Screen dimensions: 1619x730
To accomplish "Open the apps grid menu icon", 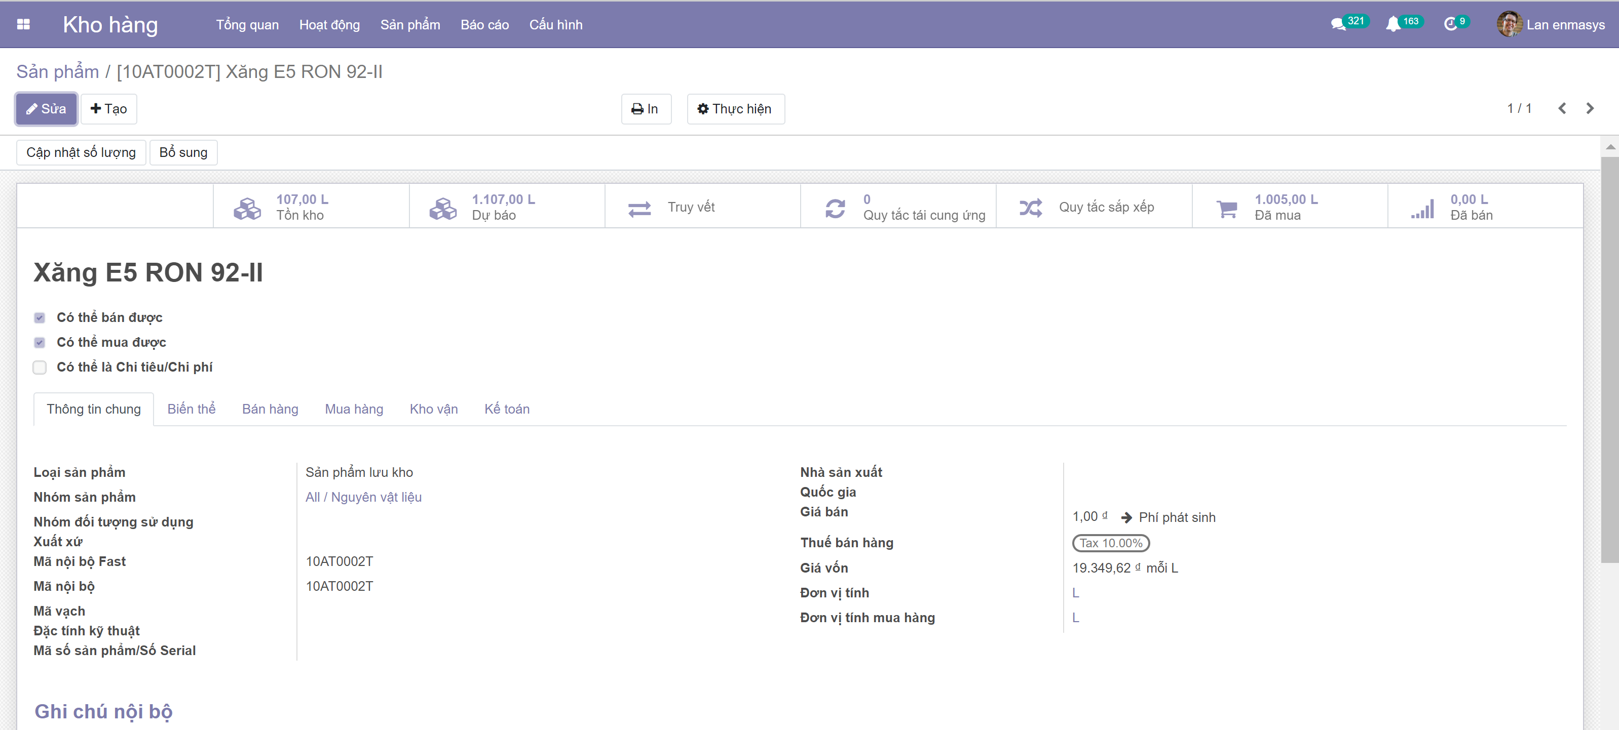I will click(23, 24).
